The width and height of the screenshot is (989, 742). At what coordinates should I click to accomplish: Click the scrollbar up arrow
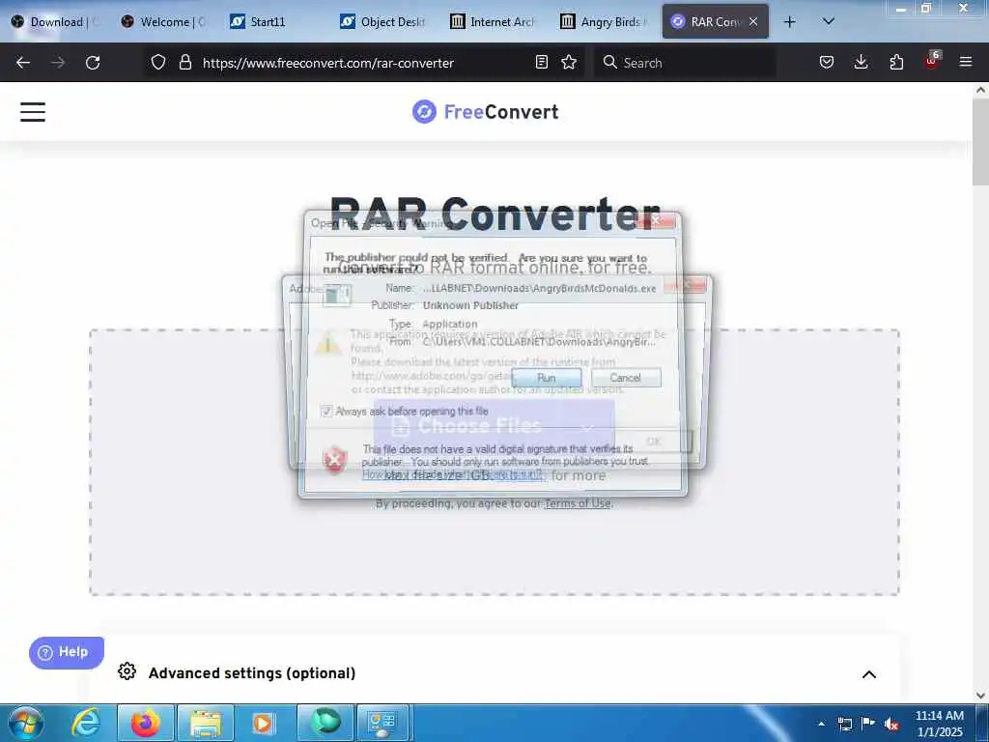(980, 90)
